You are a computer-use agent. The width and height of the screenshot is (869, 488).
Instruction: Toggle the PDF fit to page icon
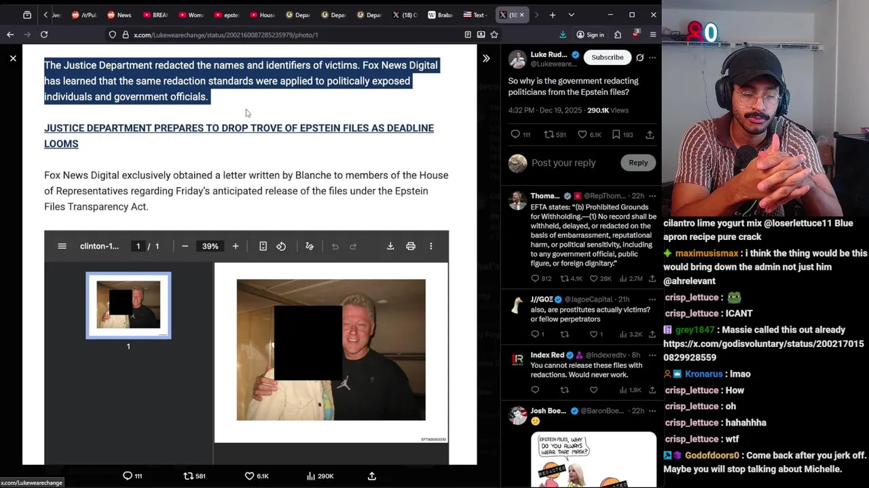(x=263, y=246)
